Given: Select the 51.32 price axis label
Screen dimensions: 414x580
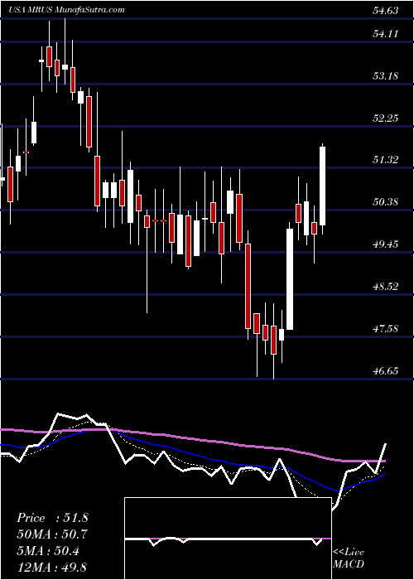Looking at the screenshot, I should coord(385,160).
